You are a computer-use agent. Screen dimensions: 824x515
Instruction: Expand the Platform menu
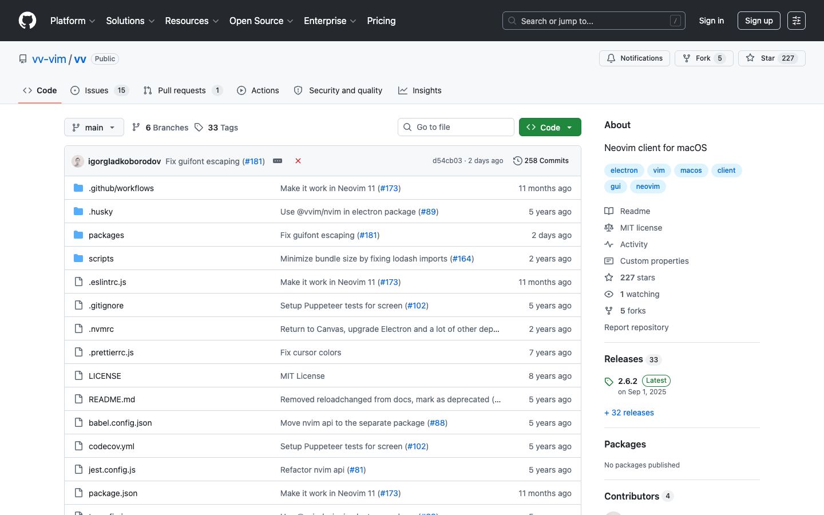[73, 21]
